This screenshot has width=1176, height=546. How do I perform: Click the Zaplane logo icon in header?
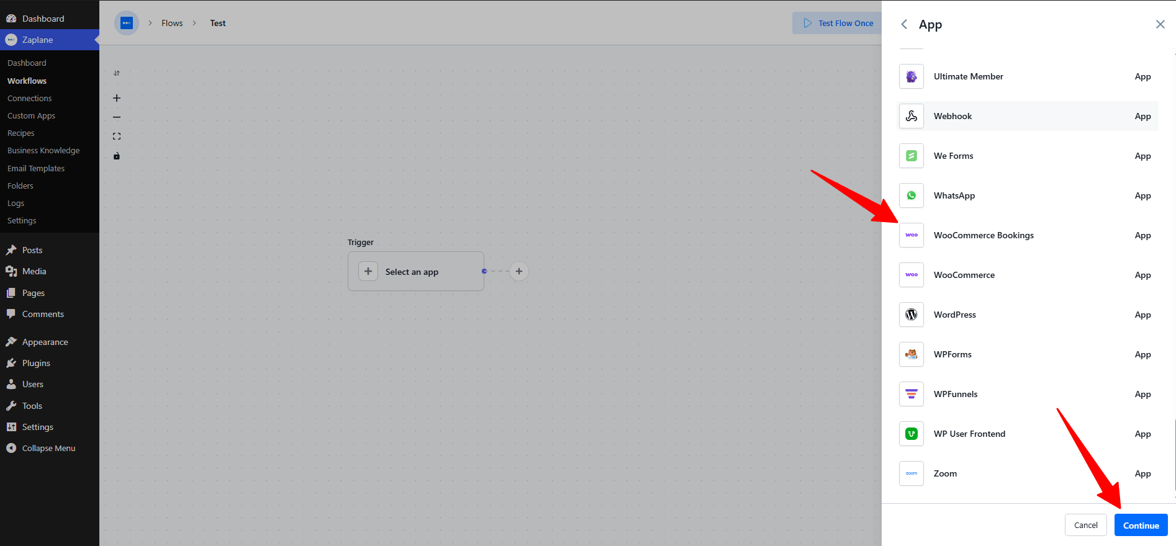click(127, 23)
